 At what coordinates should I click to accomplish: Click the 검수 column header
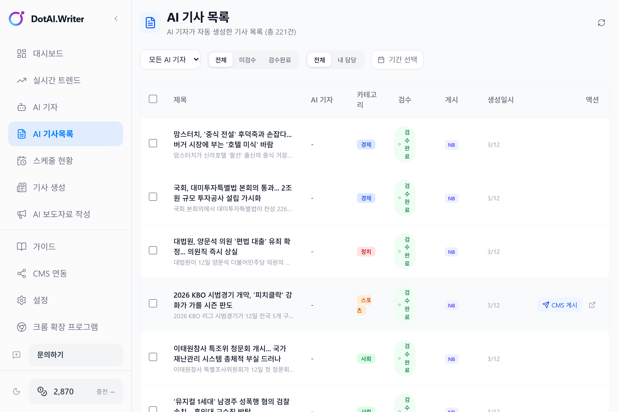coord(405,100)
